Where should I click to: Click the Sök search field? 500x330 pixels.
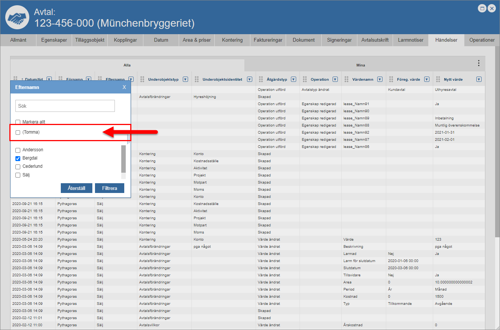(65, 106)
